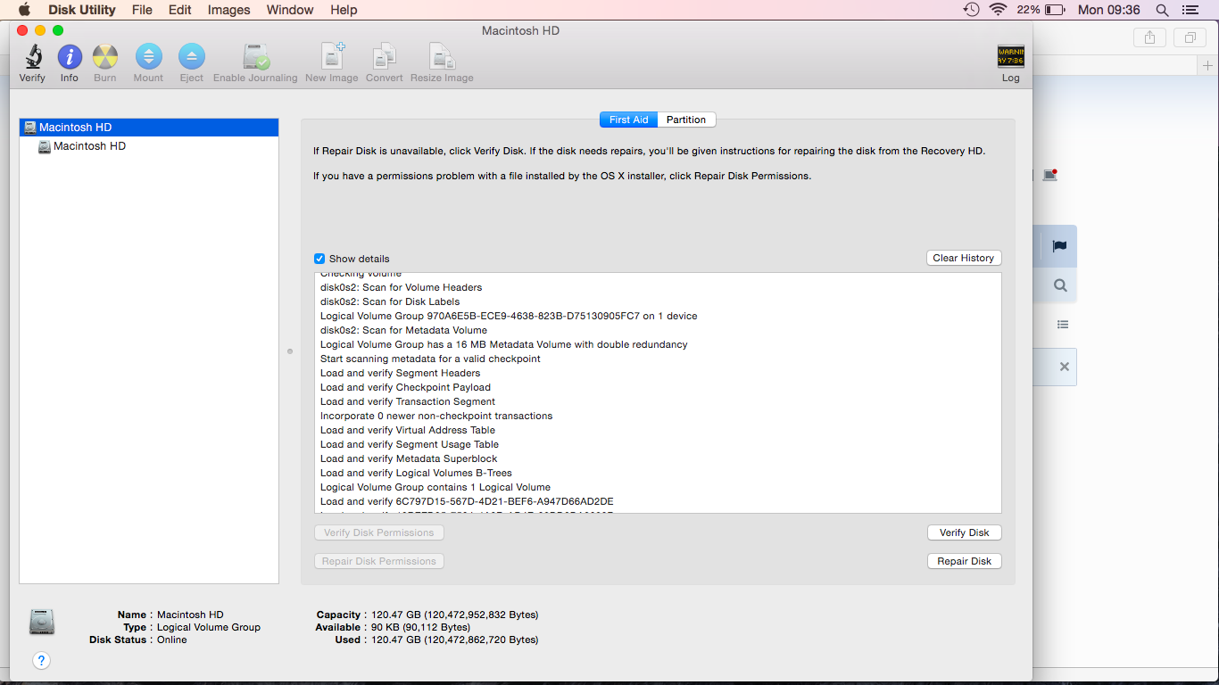Click the 22% battery percentage text
Screen dimensions: 1219x685
point(1028,10)
